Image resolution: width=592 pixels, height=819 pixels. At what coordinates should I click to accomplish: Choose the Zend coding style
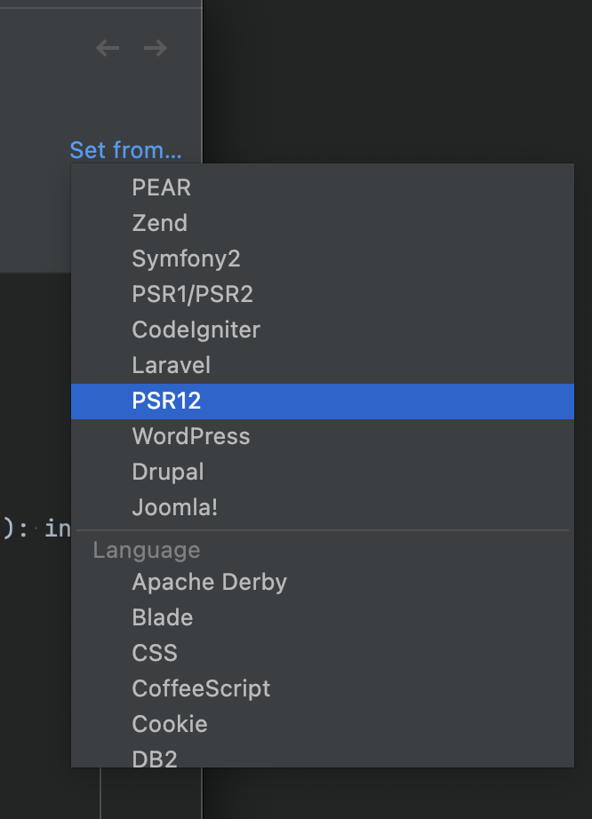(x=160, y=223)
